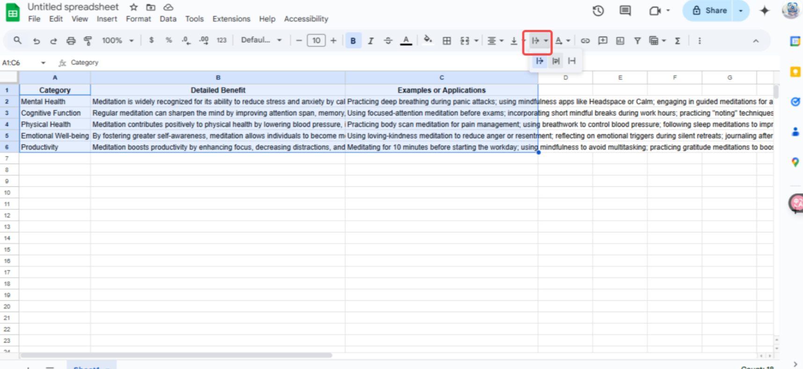Open Contacts side panel
803x369 pixels.
(795, 132)
